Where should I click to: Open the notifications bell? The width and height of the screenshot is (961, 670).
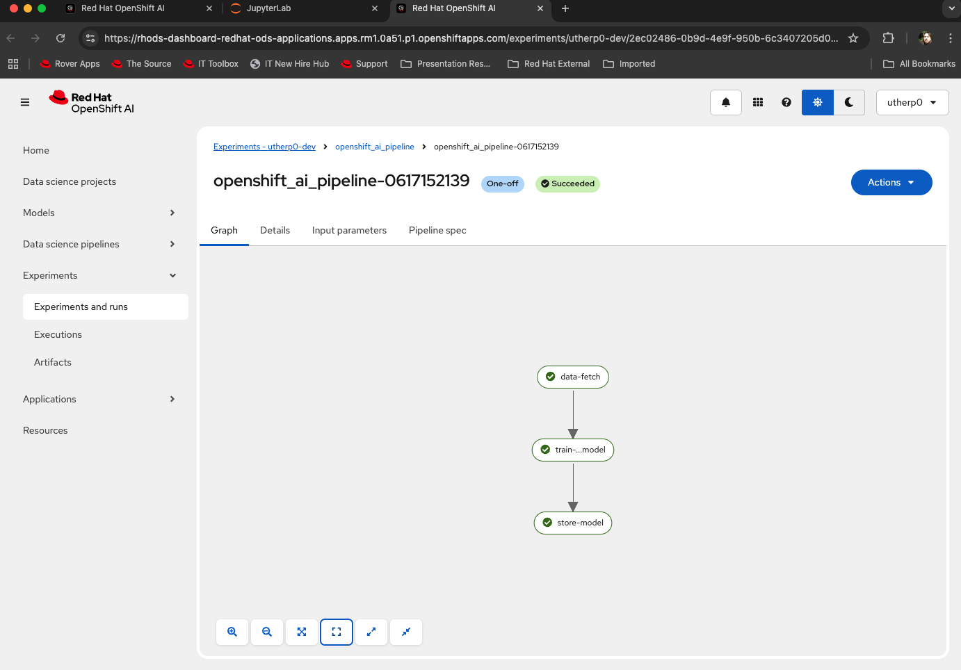[726, 102]
